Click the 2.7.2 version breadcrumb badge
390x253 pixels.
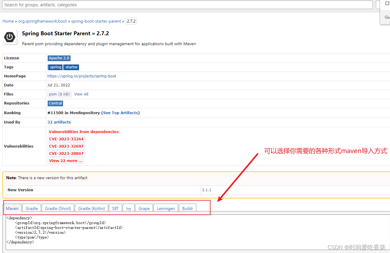click(x=131, y=21)
